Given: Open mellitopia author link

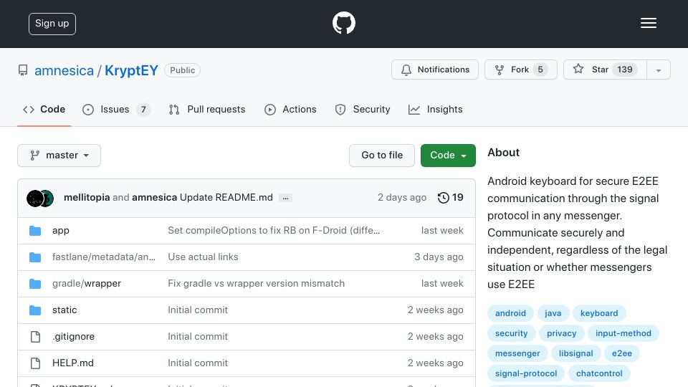Looking at the screenshot, I should click(87, 198).
